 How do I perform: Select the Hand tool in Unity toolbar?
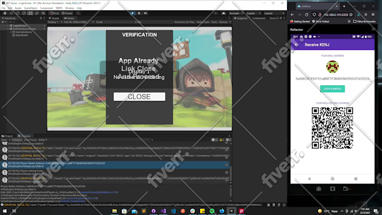5,13
